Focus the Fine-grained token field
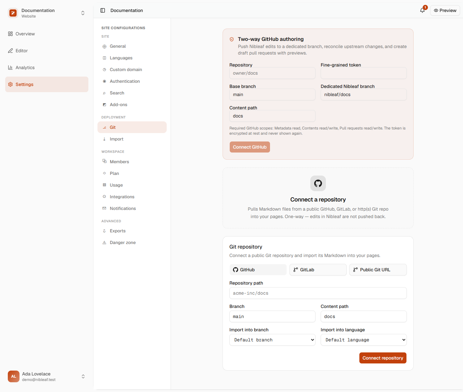The image size is (463, 392). pyautogui.click(x=364, y=73)
